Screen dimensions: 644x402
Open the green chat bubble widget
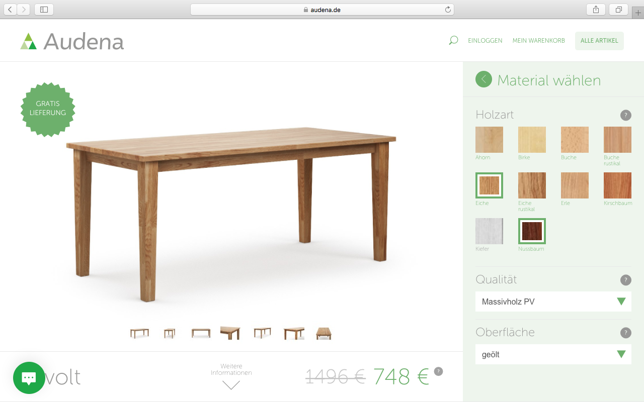coord(29,378)
